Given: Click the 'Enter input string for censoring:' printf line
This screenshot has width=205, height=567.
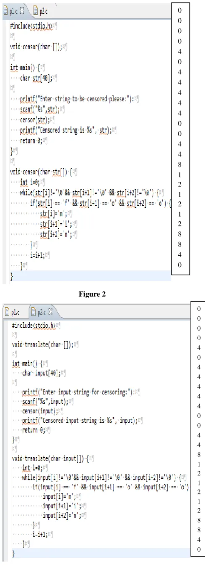Looking at the screenshot, I should [79, 392].
